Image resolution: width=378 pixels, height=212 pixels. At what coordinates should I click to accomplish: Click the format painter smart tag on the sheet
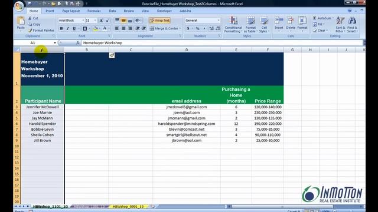(112, 55)
